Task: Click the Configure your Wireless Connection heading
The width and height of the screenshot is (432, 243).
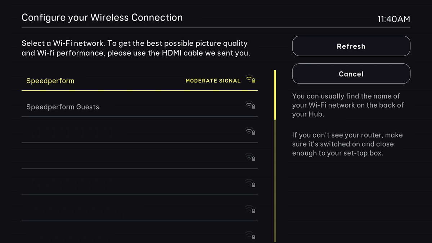Action: [x=102, y=17]
